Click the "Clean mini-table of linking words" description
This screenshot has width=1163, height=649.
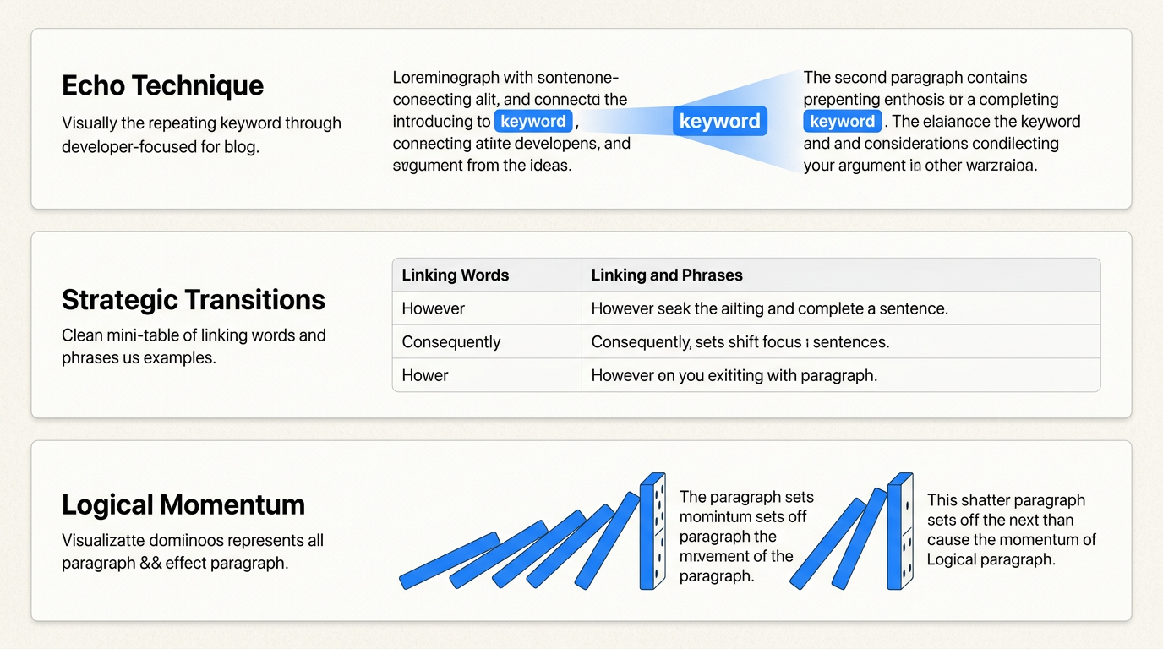tap(194, 346)
